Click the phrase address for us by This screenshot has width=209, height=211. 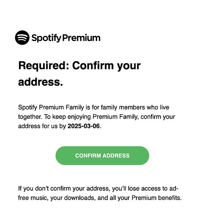pos(42,126)
